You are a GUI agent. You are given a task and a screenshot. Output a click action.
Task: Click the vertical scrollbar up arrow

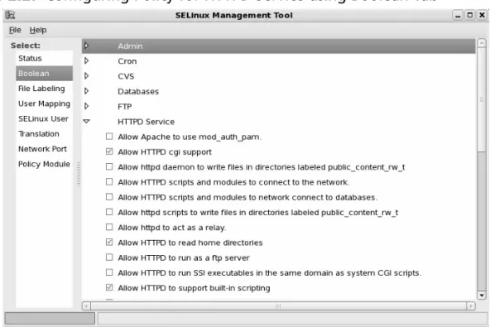coord(482,43)
